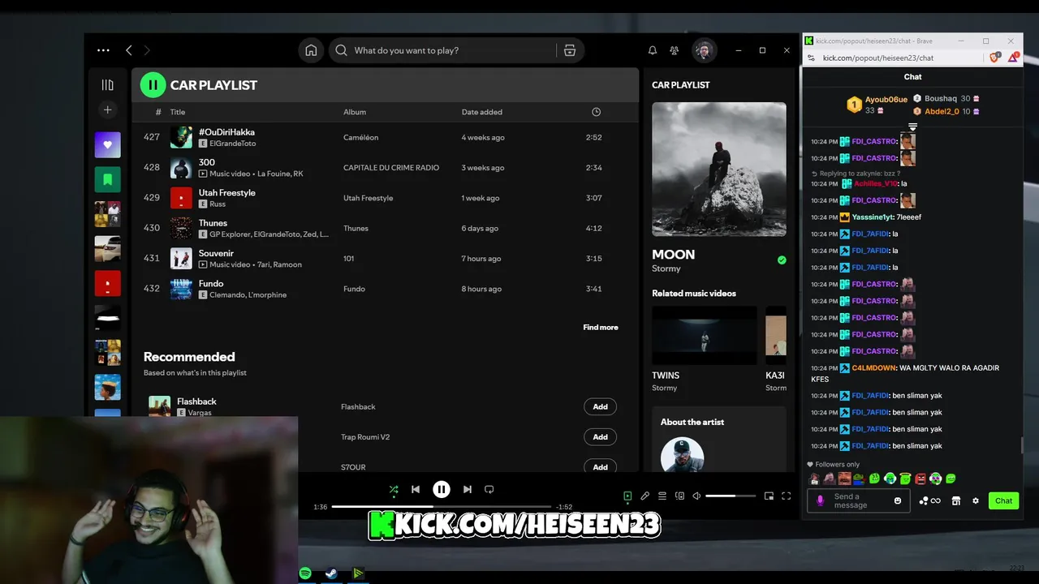This screenshot has width=1039, height=584.
Task: Sort by the Title column header
Action: point(178,112)
